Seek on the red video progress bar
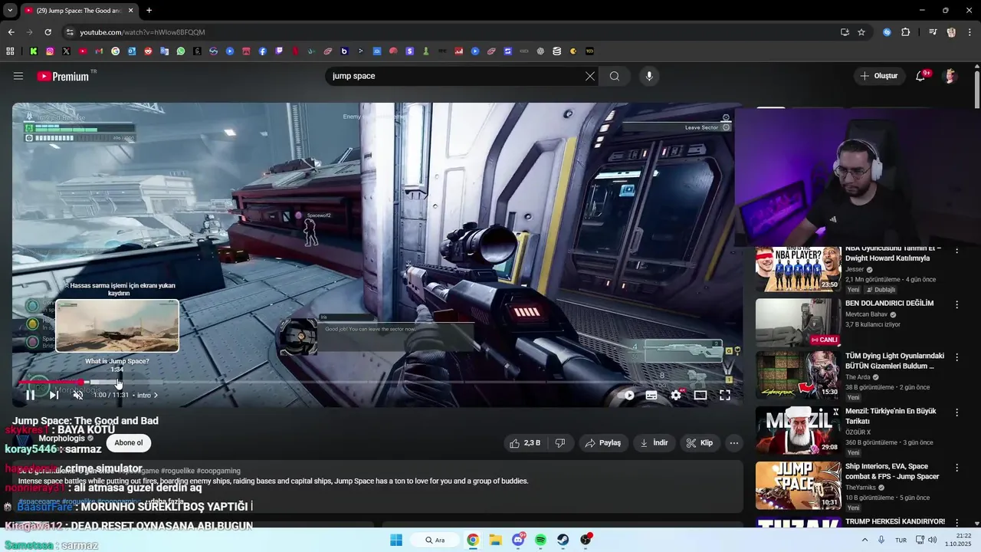The height and width of the screenshot is (552, 981). [x=53, y=382]
